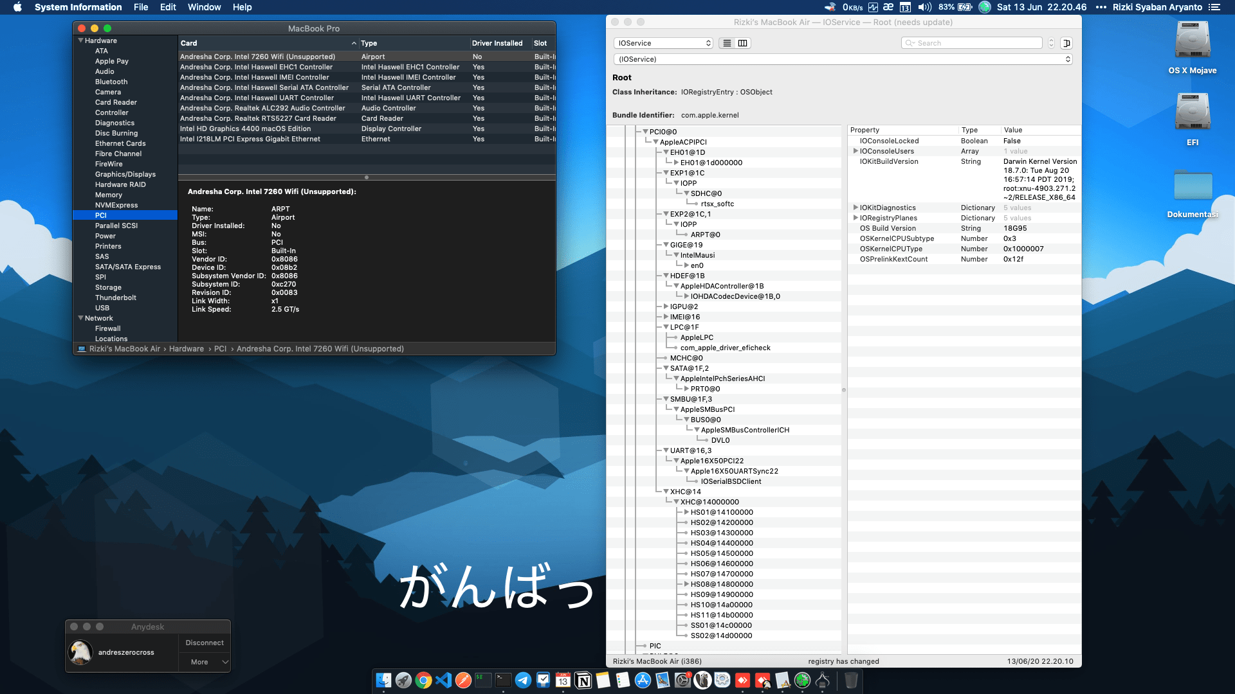Expand the IOKitDiagnostics property row
Image resolution: width=1235 pixels, height=694 pixels.
coord(855,208)
